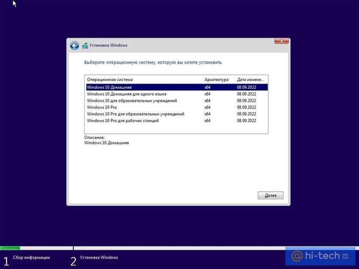Click the Далее button

pyautogui.click(x=270, y=195)
